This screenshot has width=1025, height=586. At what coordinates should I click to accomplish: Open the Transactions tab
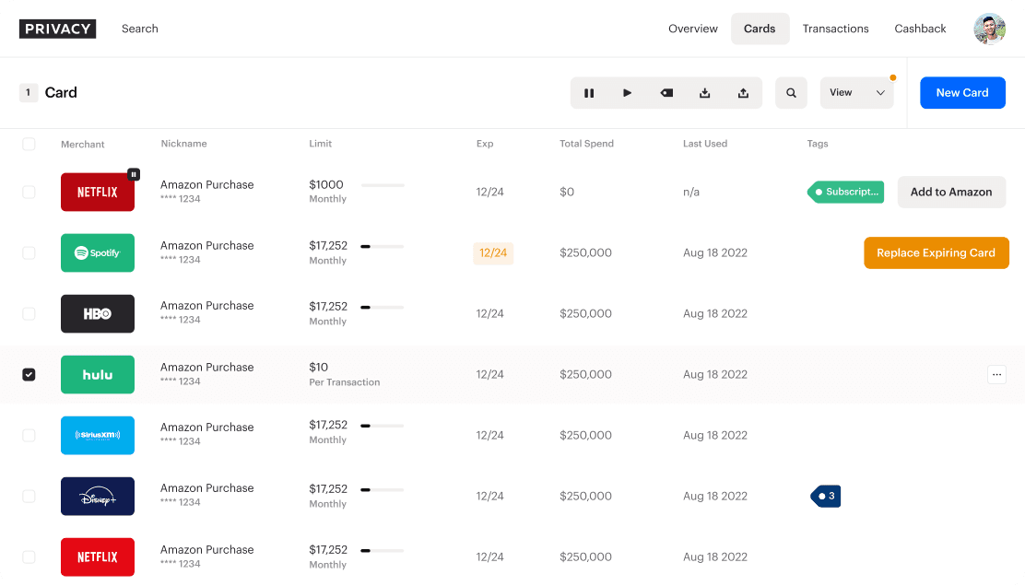tap(835, 29)
